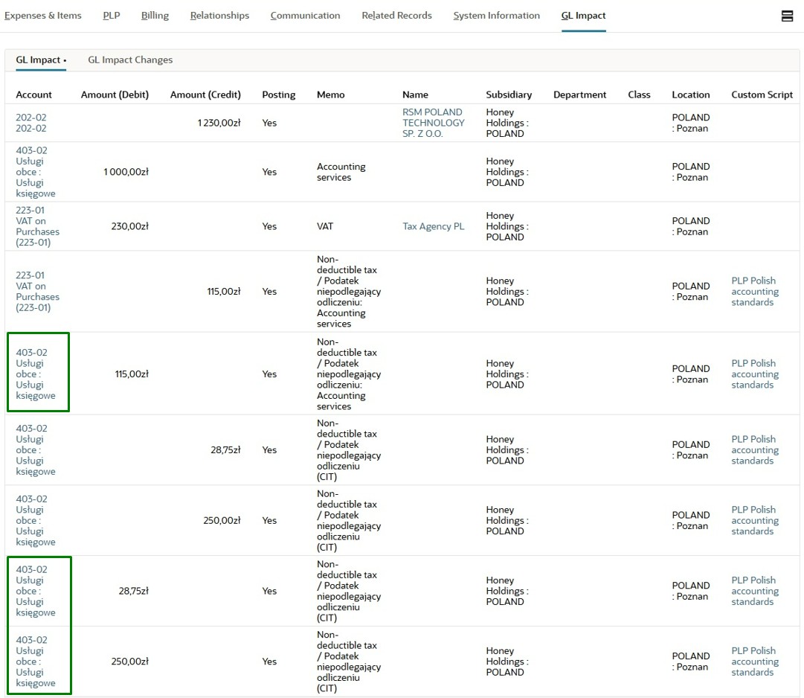
Task: Switch to the PLP tab
Action: click(x=111, y=16)
